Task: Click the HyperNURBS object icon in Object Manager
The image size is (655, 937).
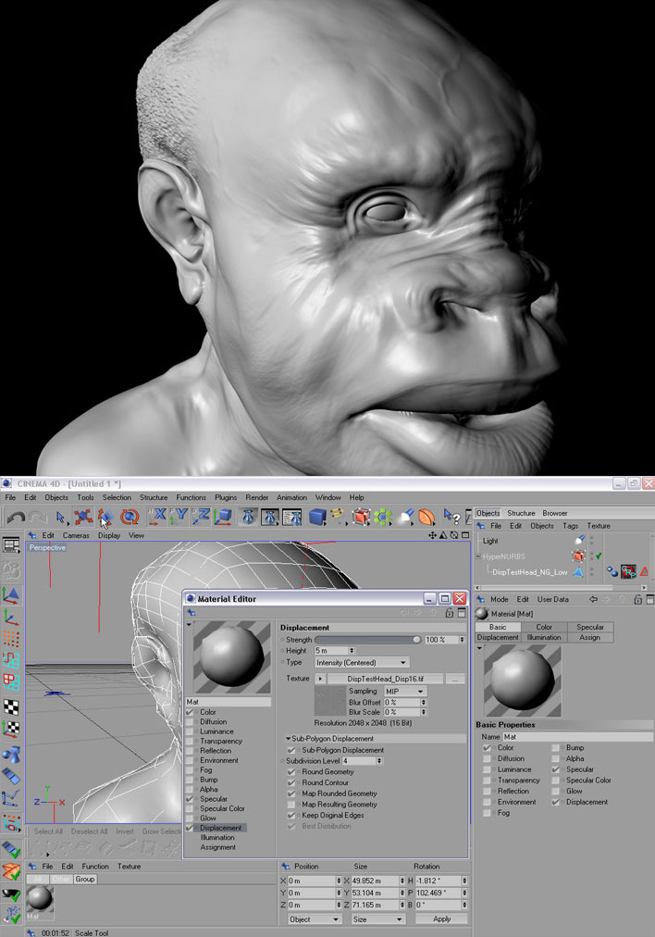Action: tap(578, 556)
